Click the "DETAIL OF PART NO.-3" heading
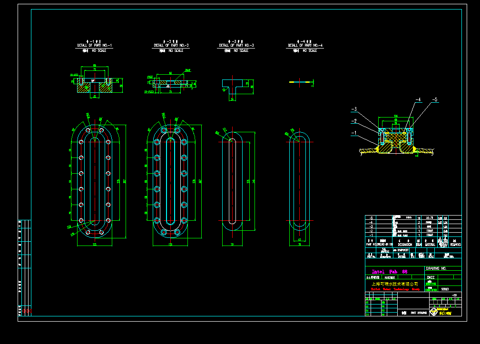Screen dimensions: 480x344 click(236, 46)
